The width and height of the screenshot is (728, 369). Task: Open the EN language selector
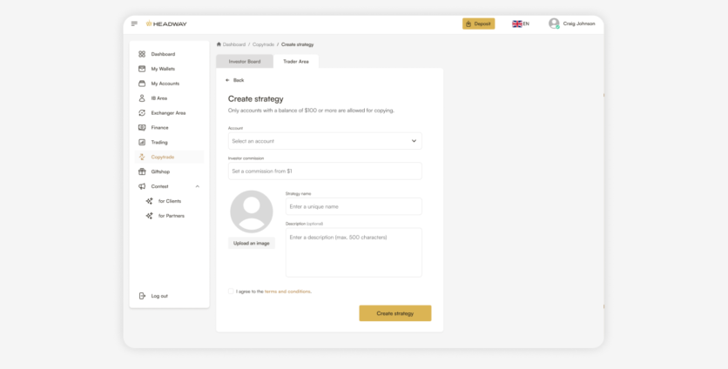click(520, 23)
